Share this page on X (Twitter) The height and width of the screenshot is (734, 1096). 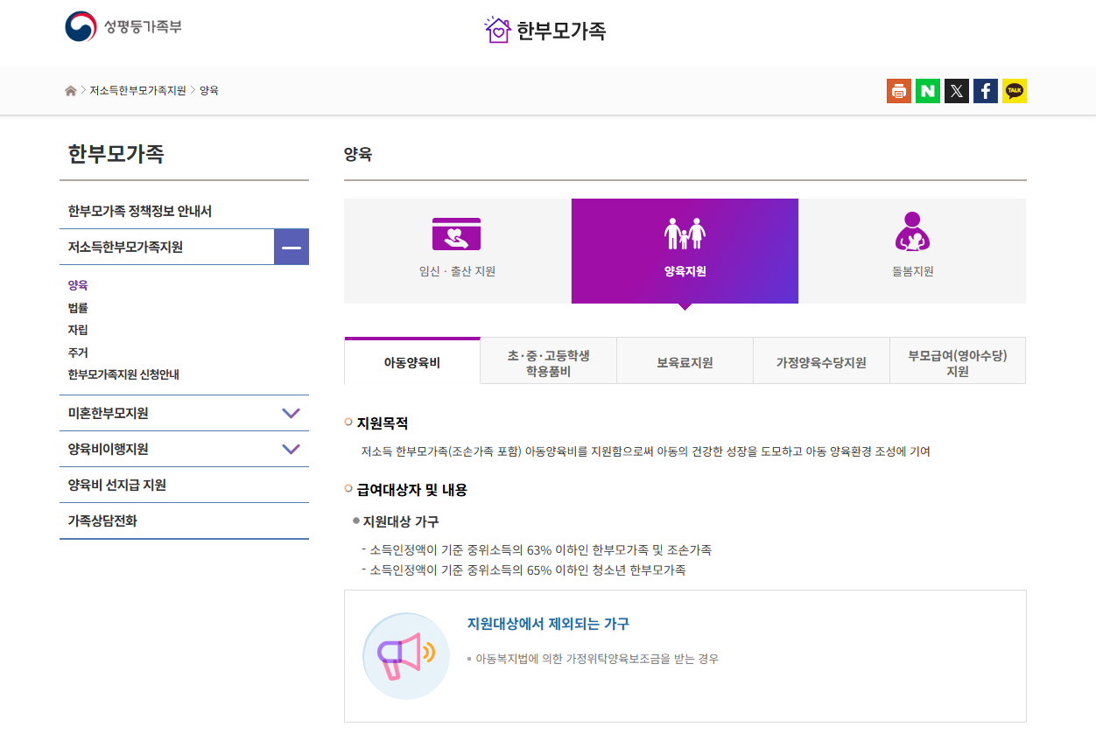tap(956, 90)
